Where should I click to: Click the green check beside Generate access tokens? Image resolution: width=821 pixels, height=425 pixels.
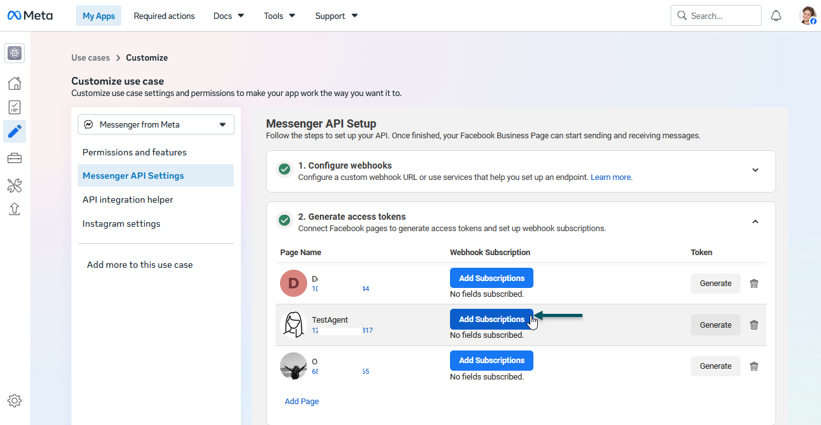click(284, 220)
